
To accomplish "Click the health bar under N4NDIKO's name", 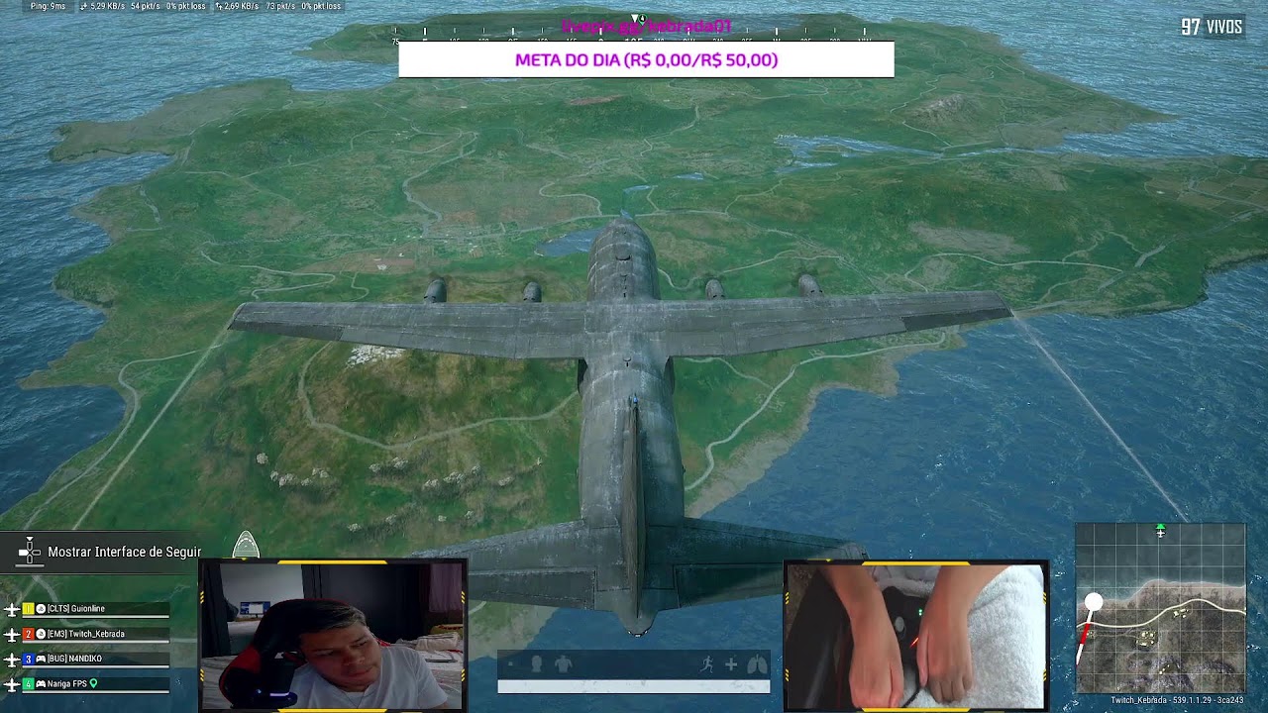I will pos(96,666).
